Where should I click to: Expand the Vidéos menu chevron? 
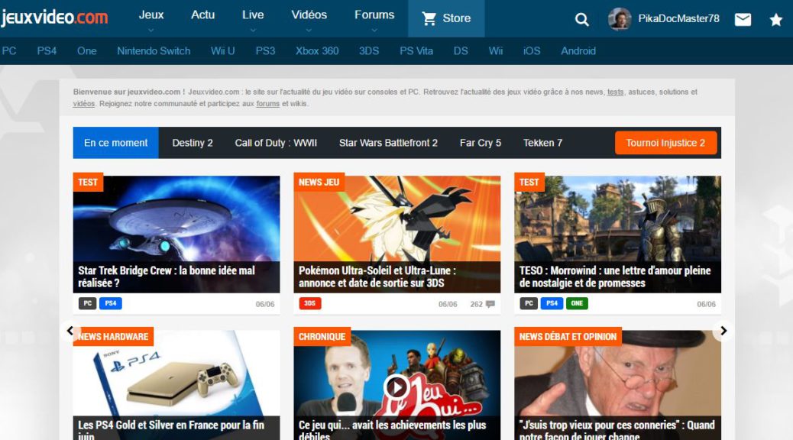(309, 31)
